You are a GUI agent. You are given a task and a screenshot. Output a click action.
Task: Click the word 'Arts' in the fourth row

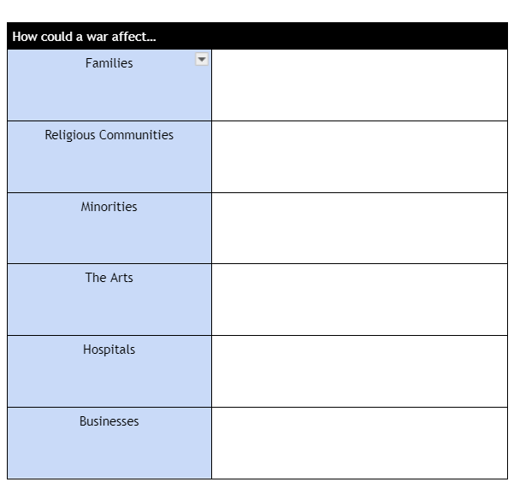pyautogui.click(x=121, y=278)
